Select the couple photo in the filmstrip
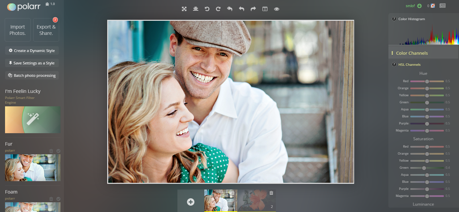Image resolution: width=459 pixels, height=212 pixels. pos(220,201)
